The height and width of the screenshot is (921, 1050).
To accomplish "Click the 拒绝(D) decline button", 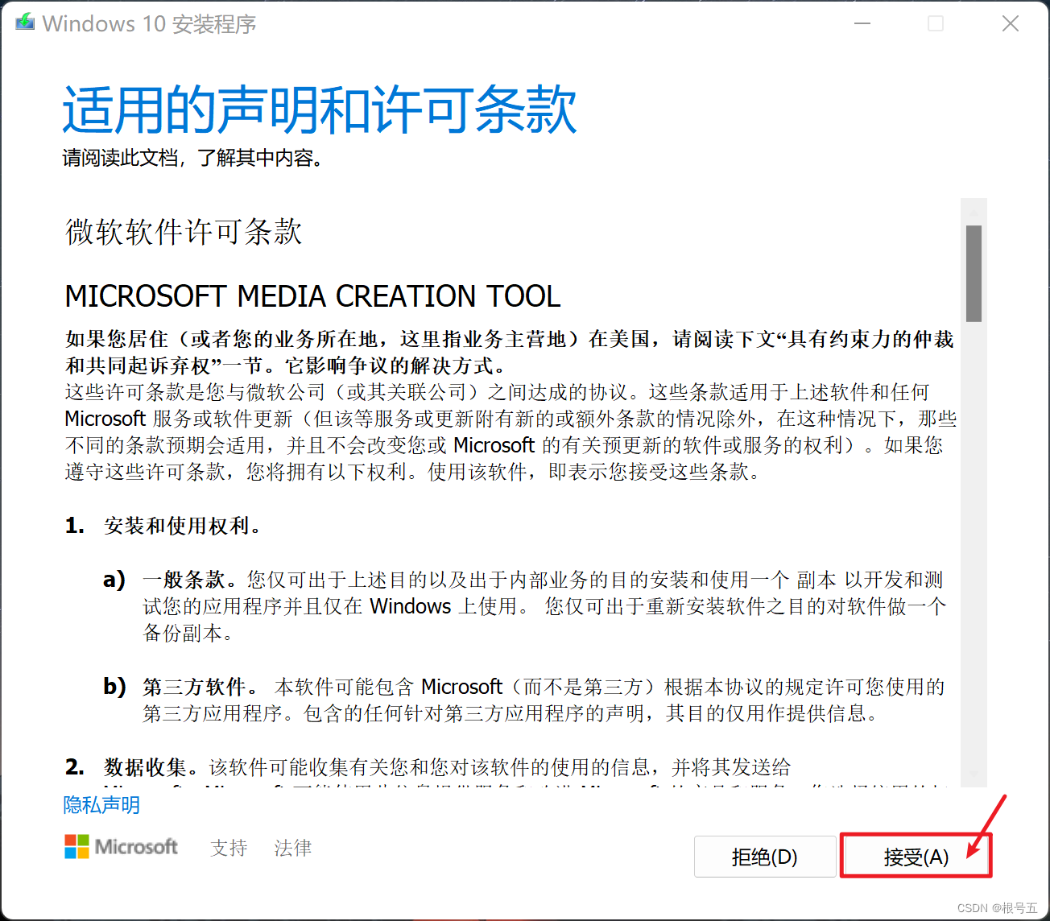I will click(x=764, y=857).
